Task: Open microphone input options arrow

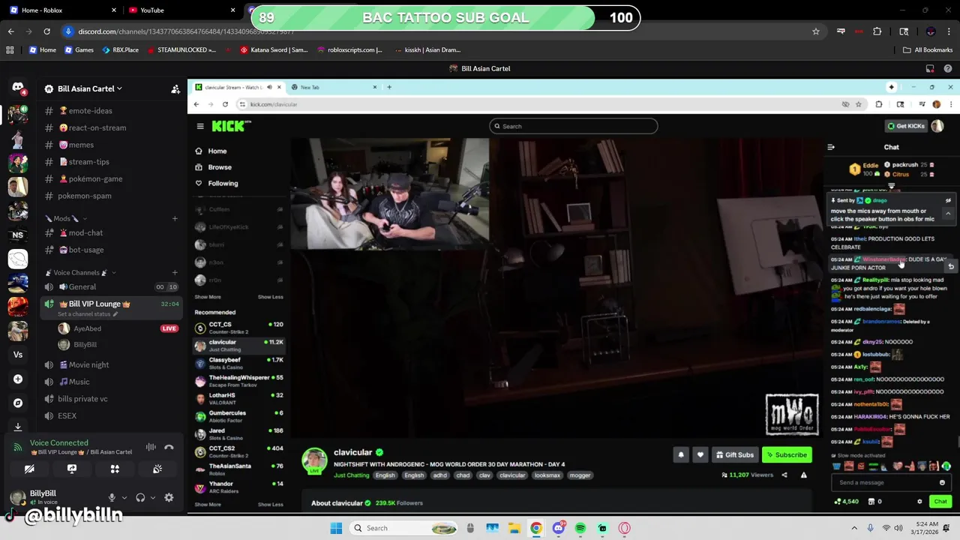Action: pos(124,497)
